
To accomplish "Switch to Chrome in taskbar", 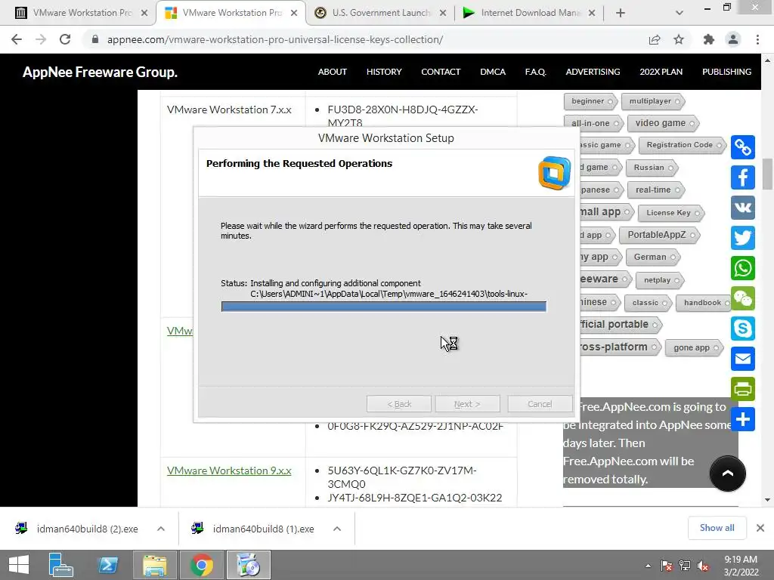I will click(201, 565).
